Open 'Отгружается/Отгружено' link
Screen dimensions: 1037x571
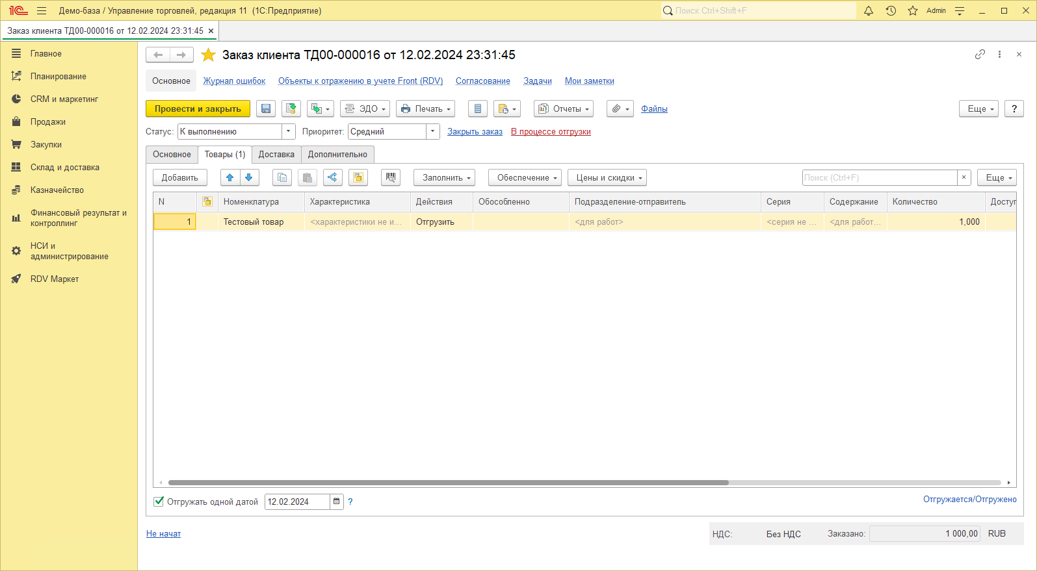[x=970, y=500]
